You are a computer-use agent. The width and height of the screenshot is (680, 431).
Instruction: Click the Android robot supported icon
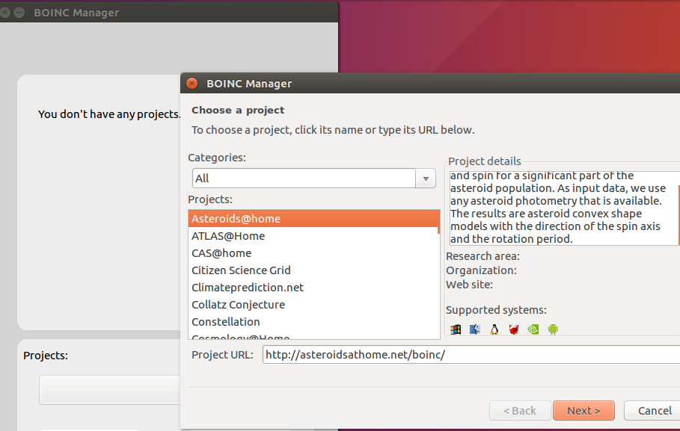coord(553,329)
